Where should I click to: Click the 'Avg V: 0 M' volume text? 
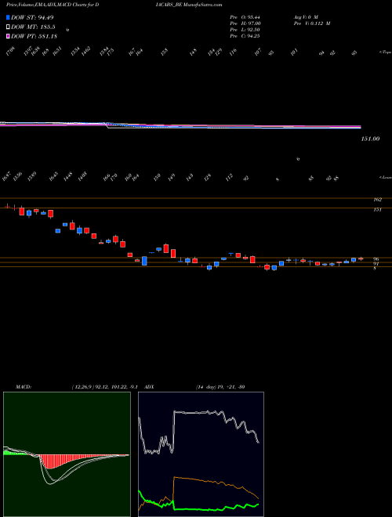pyautogui.click(x=305, y=17)
